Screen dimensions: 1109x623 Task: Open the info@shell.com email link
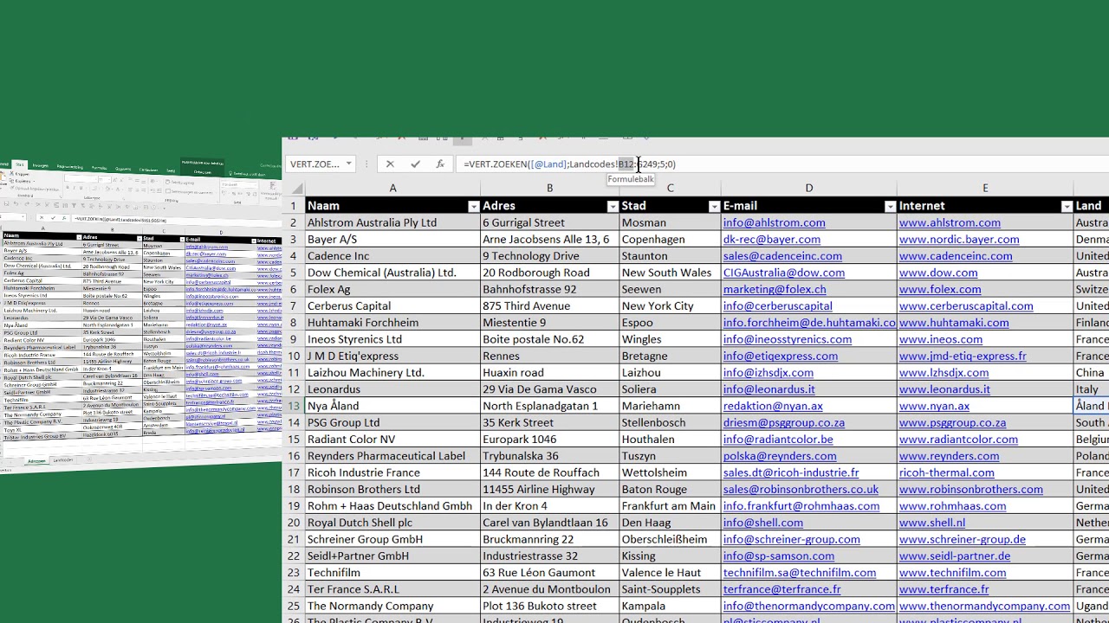pos(762,523)
